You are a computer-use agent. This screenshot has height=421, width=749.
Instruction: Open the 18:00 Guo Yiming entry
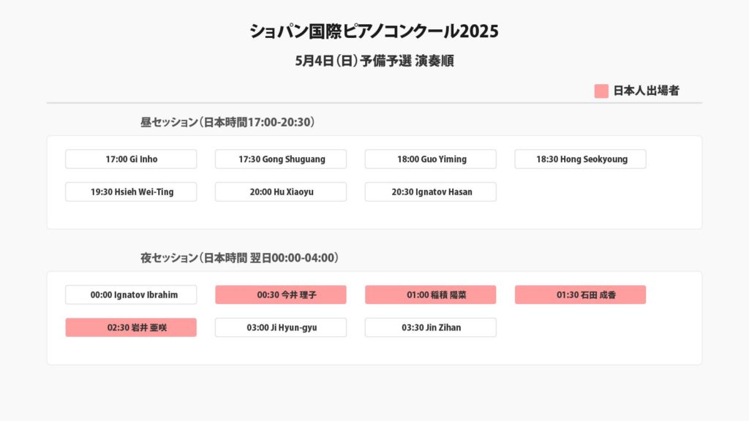coord(431,159)
